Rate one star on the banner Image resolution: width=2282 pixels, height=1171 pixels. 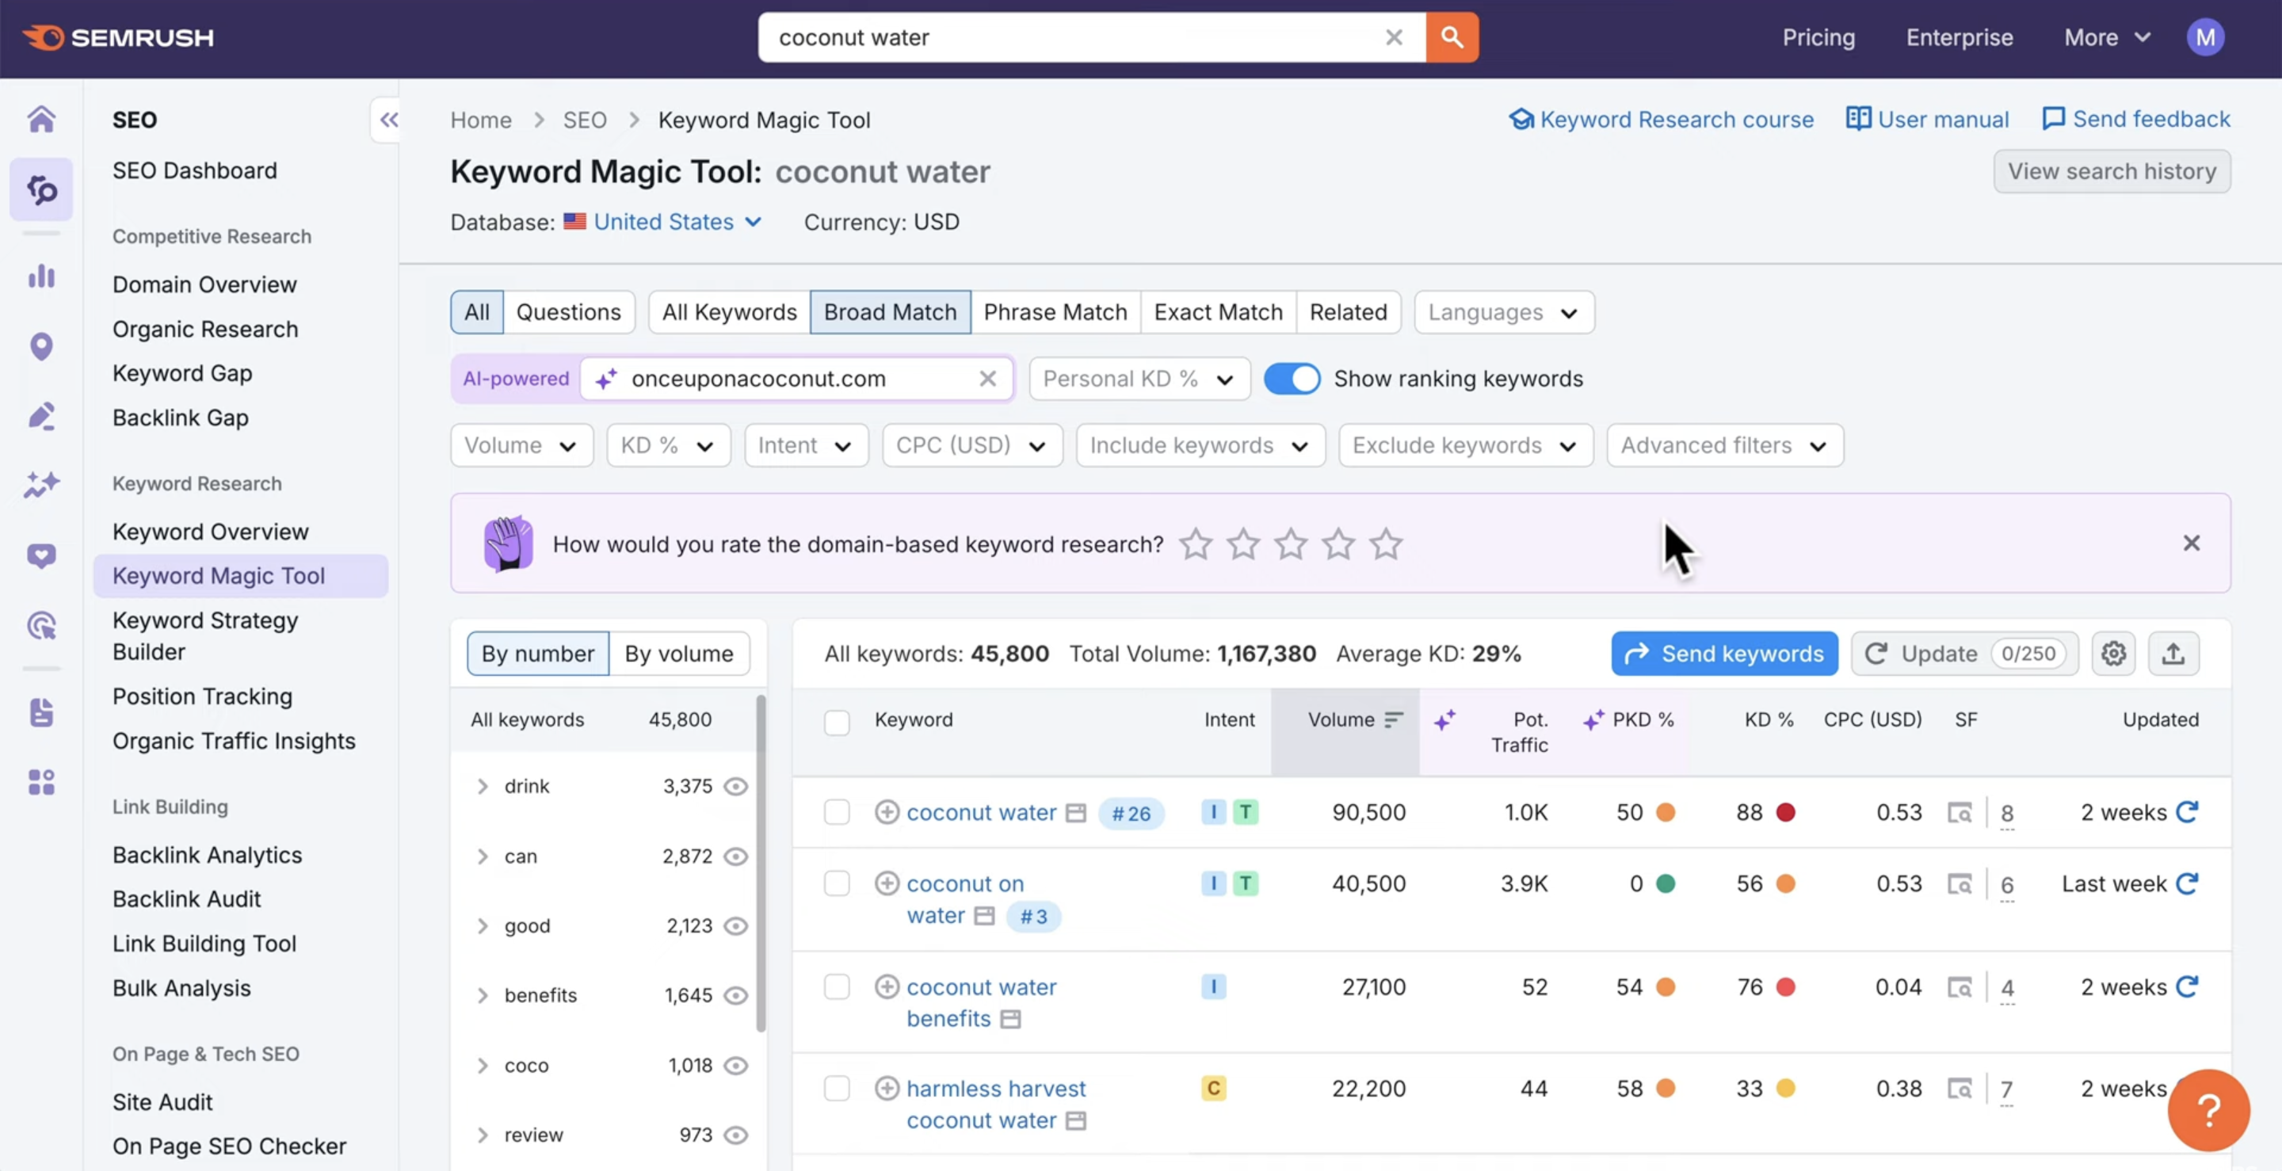point(1196,544)
